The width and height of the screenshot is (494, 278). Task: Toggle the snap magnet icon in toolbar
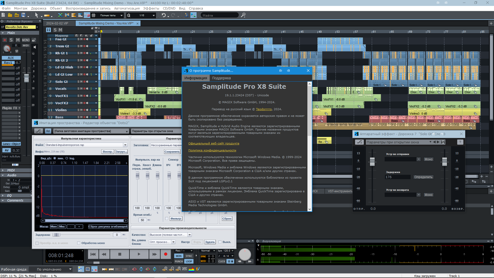coord(87,15)
